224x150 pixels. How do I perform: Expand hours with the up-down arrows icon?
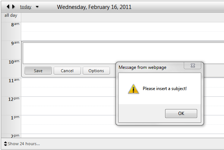(5, 144)
